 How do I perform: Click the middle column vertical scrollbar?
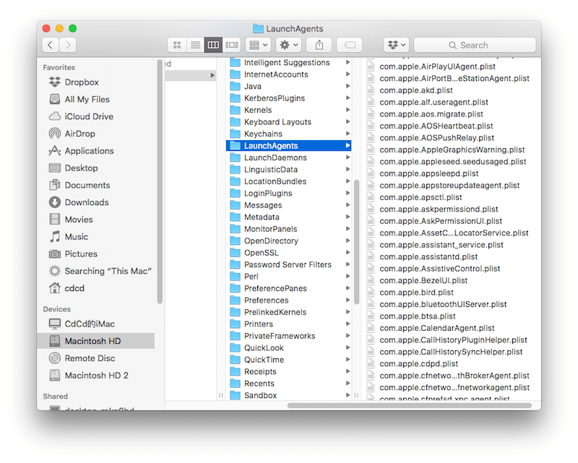pyautogui.click(x=356, y=242)
